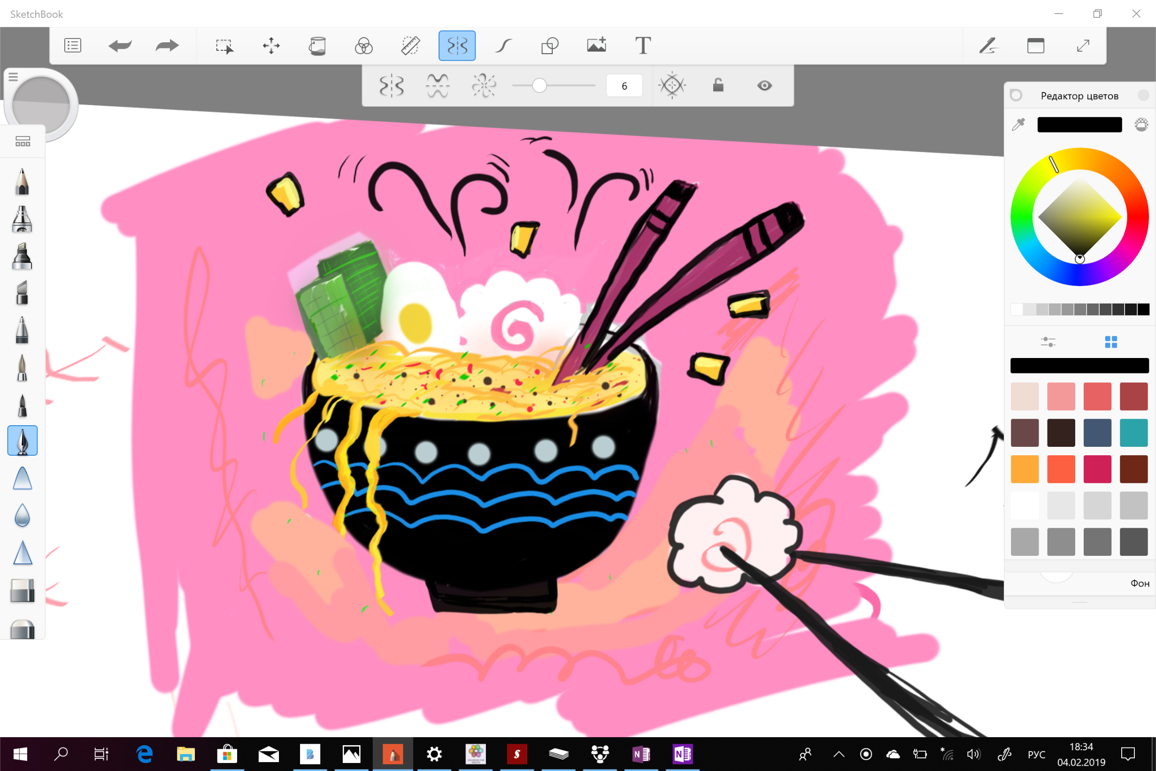The width and height of the screenshot is (1156, 771).
Task: Click the symmetry count field showing 6
Action: (624, 86)
